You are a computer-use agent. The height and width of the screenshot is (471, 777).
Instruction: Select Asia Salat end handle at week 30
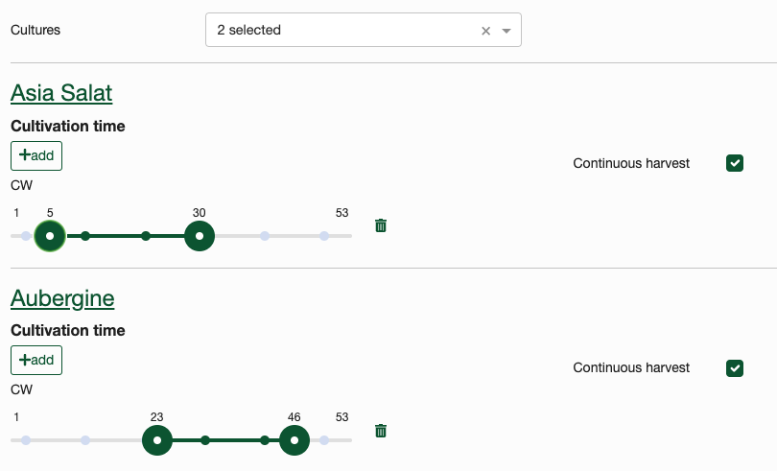coord(200,236)
